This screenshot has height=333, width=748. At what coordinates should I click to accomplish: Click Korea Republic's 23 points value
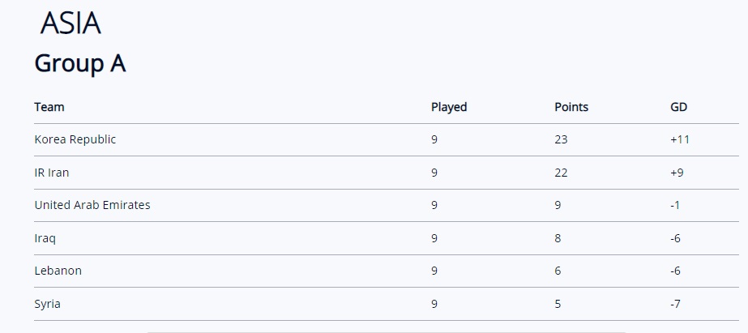click(x=561, y=140)
